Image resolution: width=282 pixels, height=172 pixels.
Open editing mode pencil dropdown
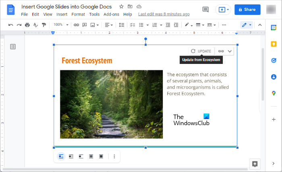[247, 25]
